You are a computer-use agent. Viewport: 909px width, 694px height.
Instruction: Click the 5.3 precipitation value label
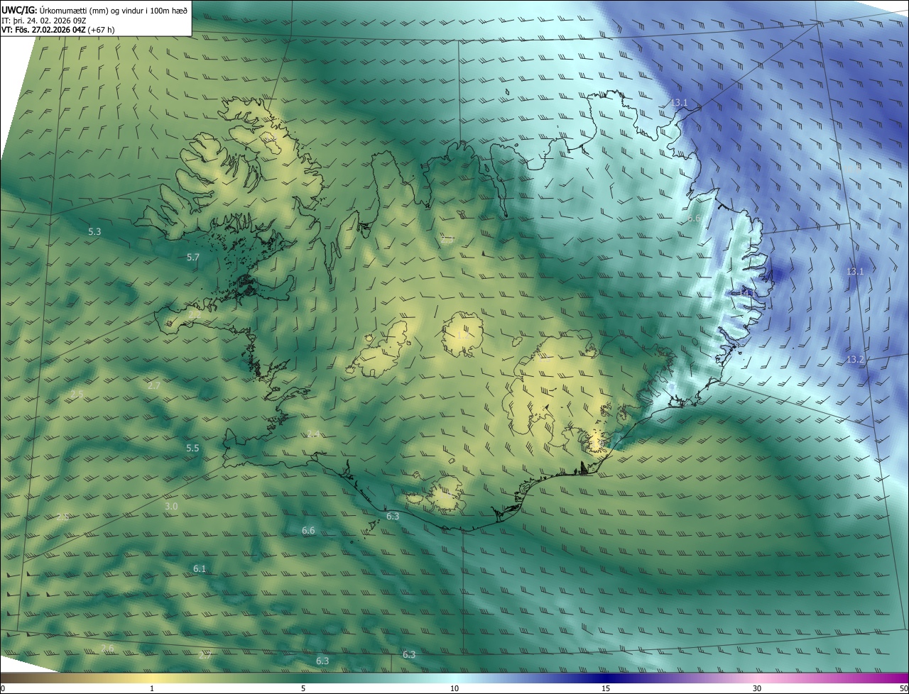[94, 232]
